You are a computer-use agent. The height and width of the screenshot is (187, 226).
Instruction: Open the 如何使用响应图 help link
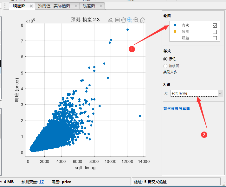(177, 108)
